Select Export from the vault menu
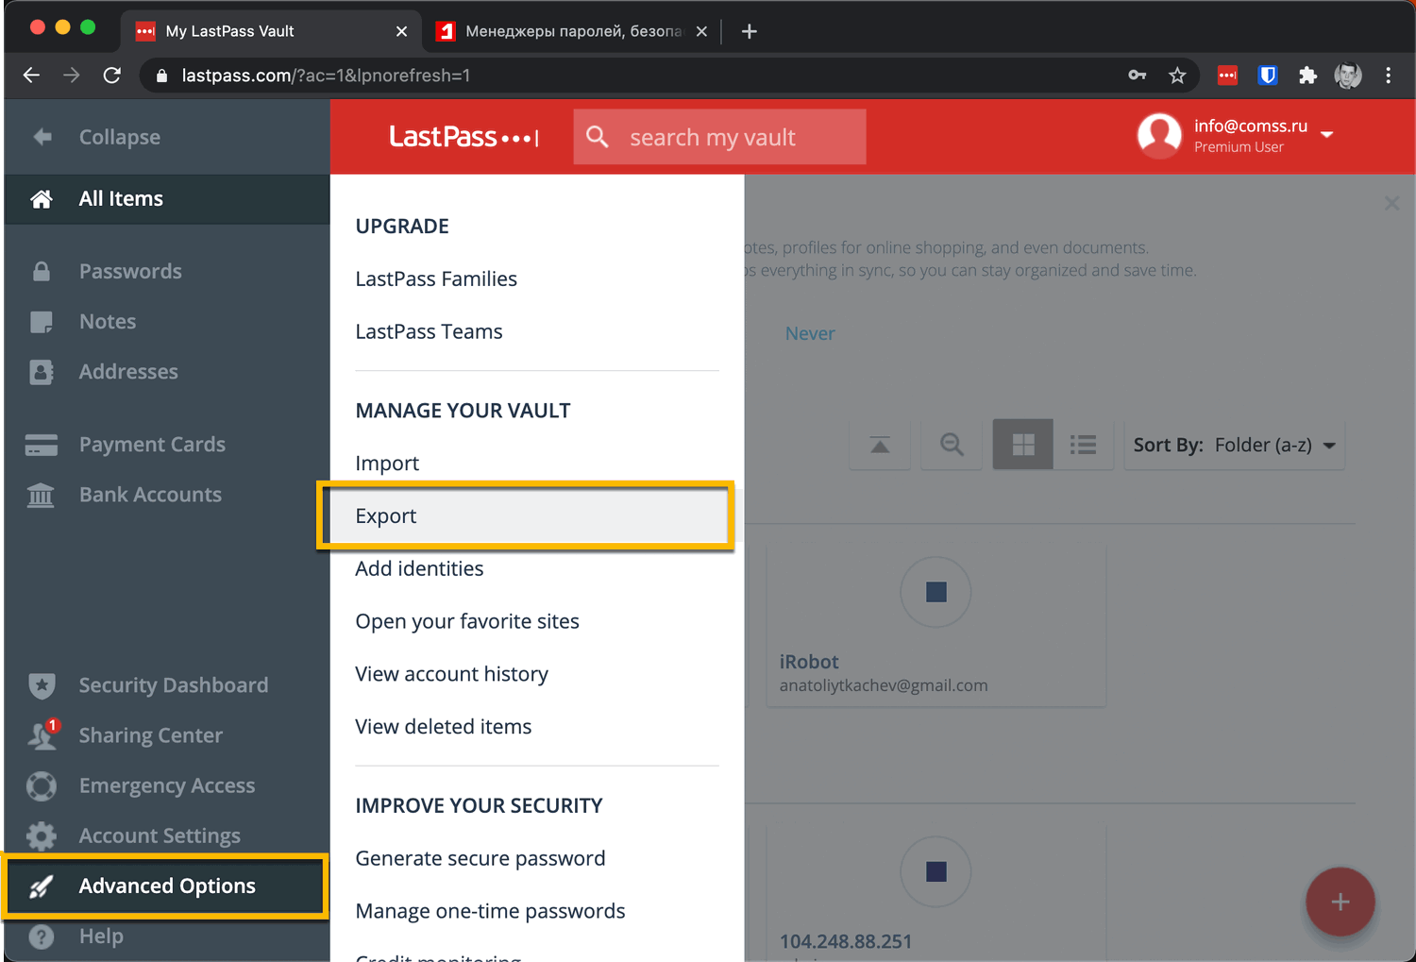Image resolution: width=1416 pixels, height=962 pixels. [x=385, y=515]
